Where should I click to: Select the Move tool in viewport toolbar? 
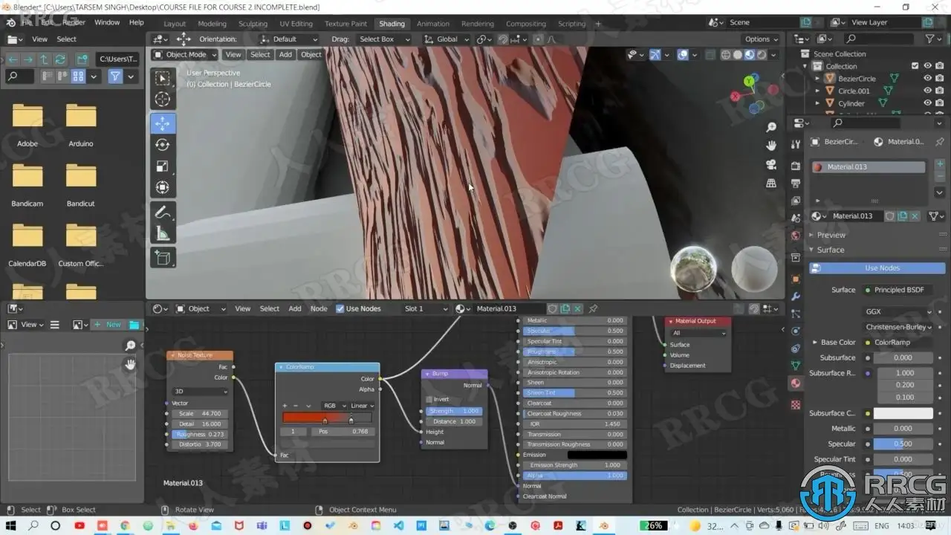point(163,123)
